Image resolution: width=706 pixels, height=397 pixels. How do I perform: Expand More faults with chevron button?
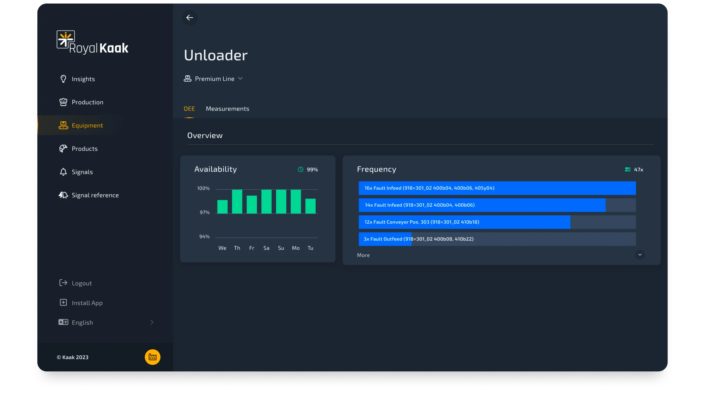[x=640, y=255]
